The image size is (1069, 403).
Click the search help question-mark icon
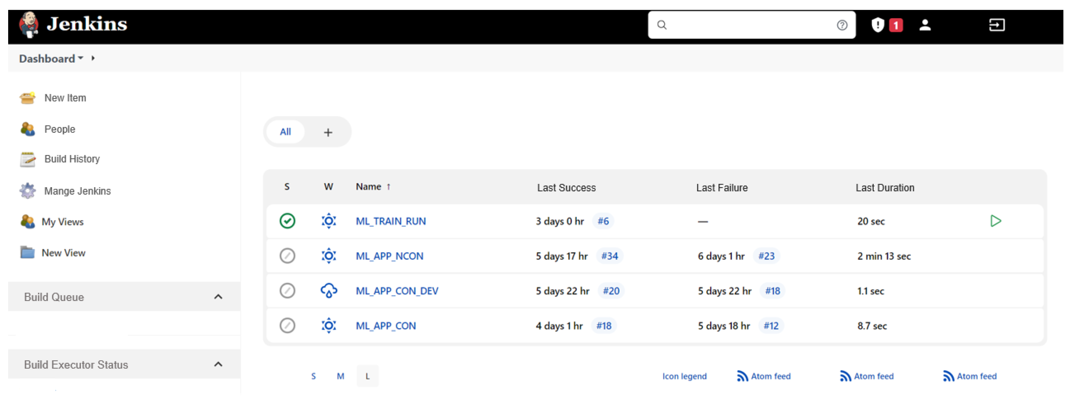pos(842,25)
